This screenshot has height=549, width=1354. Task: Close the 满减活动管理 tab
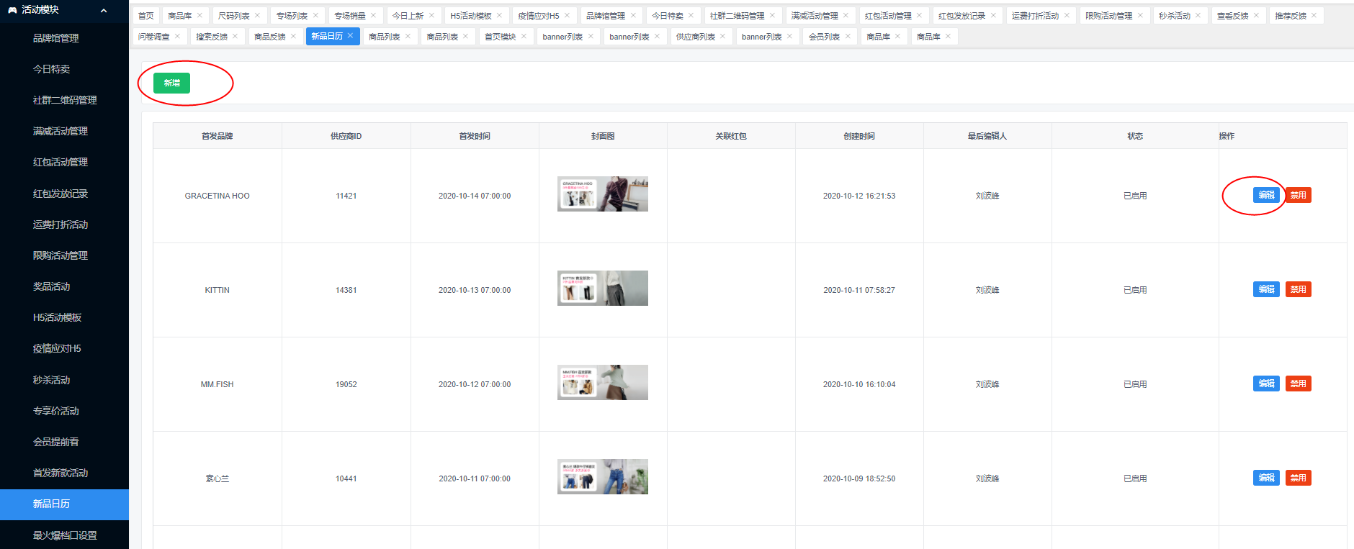click(846, 15)
